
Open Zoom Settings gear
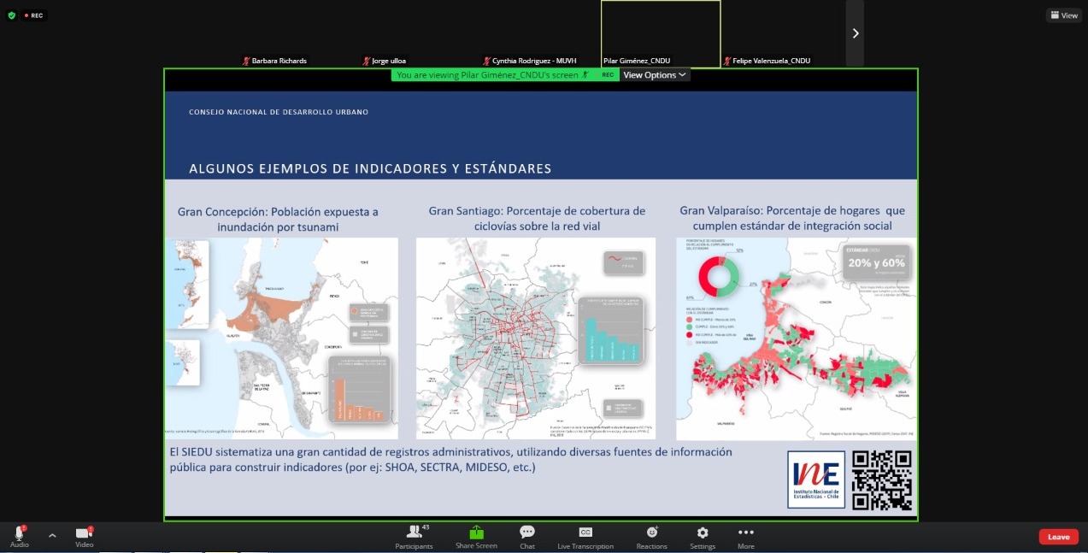[703, 537]
